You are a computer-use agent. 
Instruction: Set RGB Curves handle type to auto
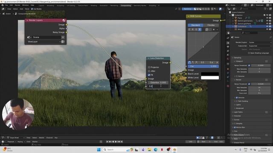pyautogui.click(x=189, y=62)
